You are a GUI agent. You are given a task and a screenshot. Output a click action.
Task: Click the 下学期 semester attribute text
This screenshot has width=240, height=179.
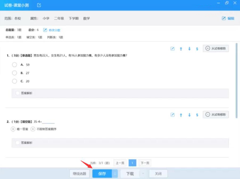(74, 18)
